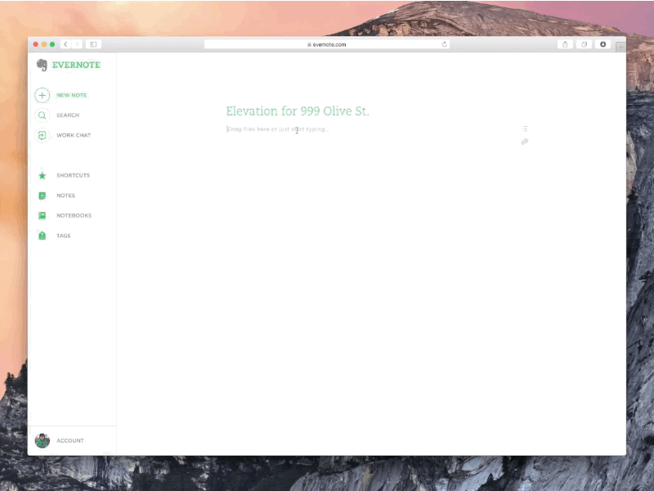654x491 pixels.
Task: Open Notebooks from the sidebar
Action: [x=42, y=215]
